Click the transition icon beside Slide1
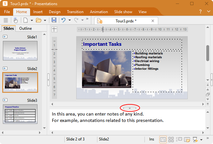This screenshot has height=144, width=213. coord(5,37)
